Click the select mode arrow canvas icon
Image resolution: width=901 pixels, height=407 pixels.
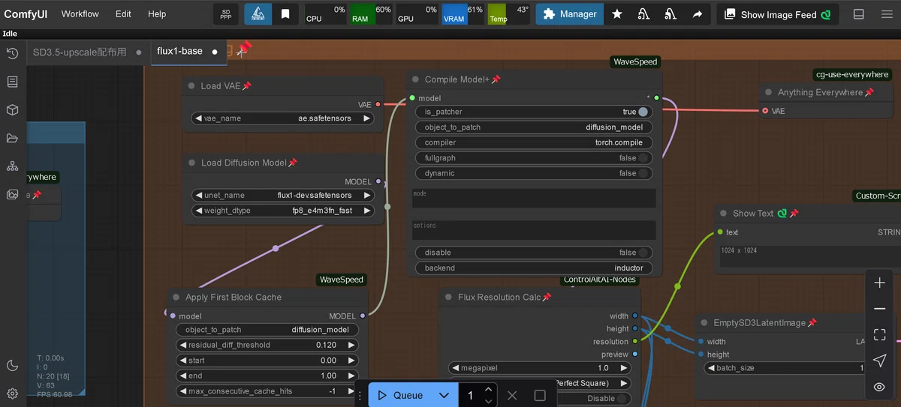[x=879, y=361]
